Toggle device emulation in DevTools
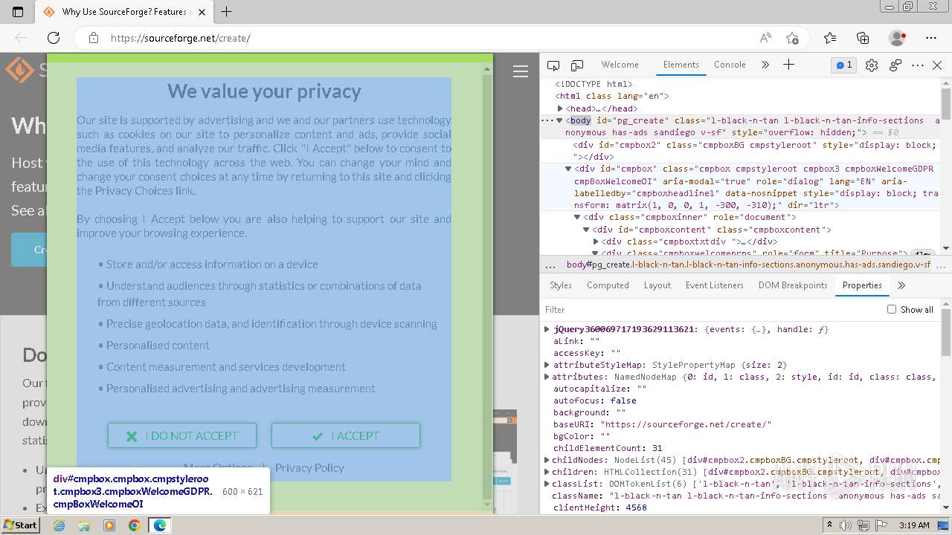This screenshot has width=952, height=535. pos(577,65)
